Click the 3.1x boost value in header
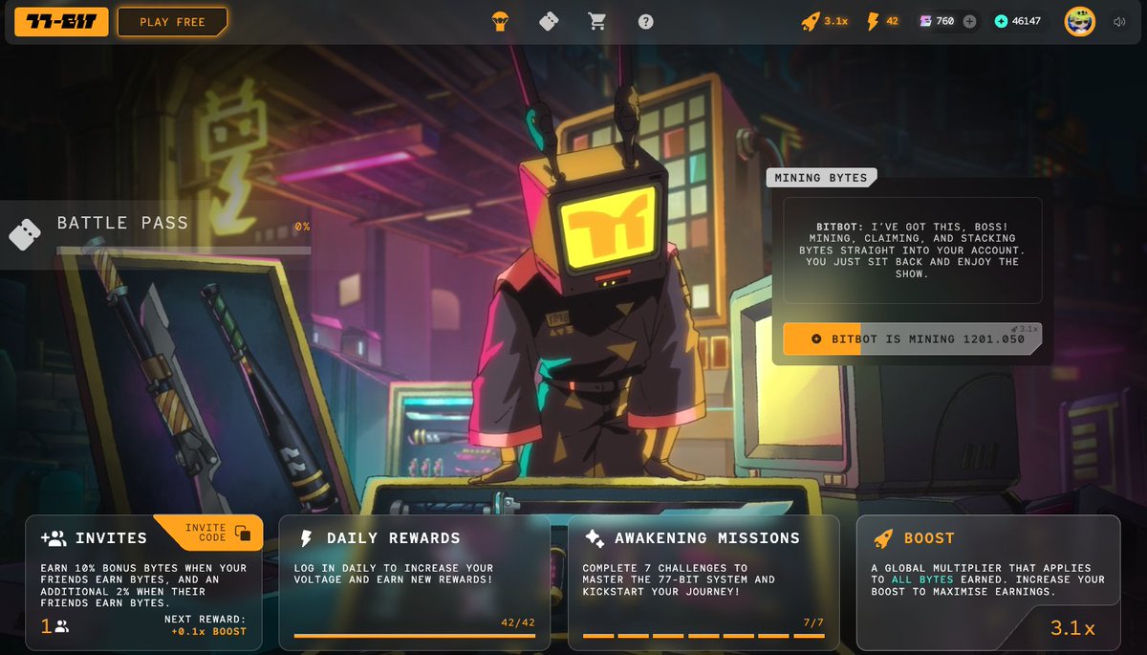The width and height of the screenshot is (1147, 655). pyautogui.click(x=836, y=21)
